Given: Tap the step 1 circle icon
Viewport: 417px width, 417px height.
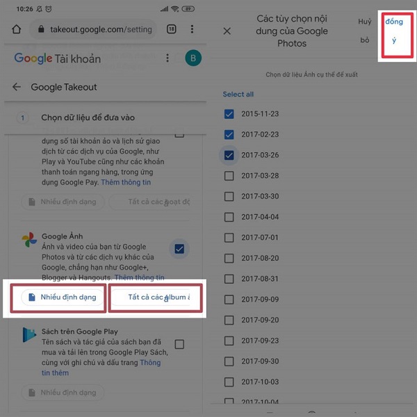Looking at the screenshot, I should point(23,117).
